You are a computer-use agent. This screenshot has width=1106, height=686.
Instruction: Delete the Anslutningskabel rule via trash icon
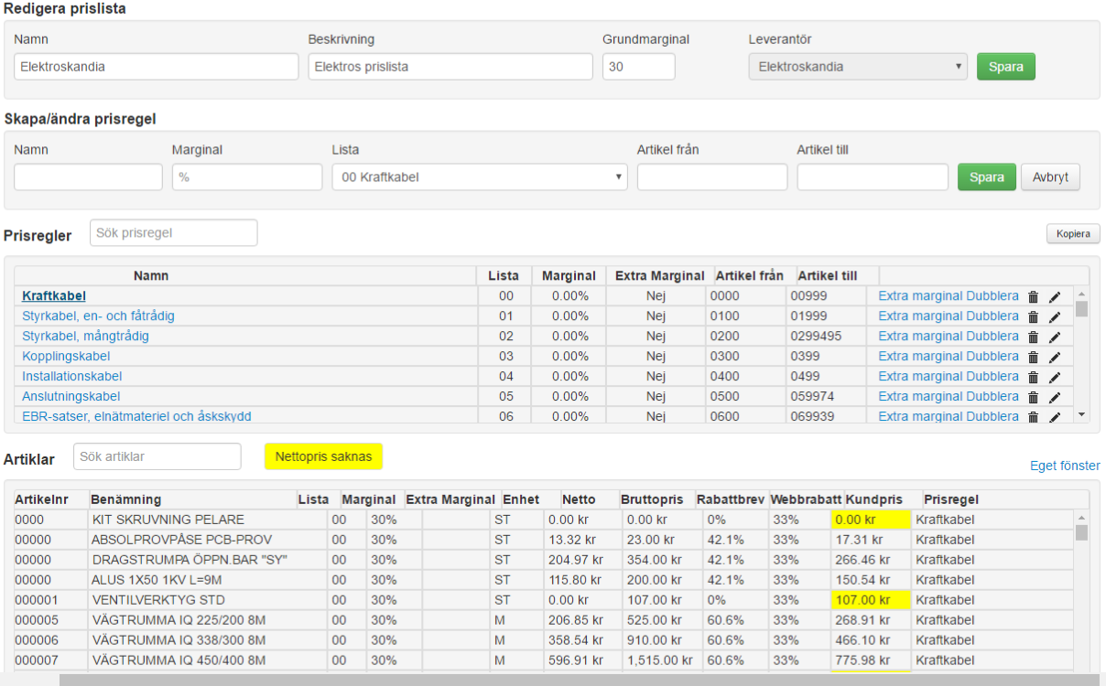pos(1033,397)
